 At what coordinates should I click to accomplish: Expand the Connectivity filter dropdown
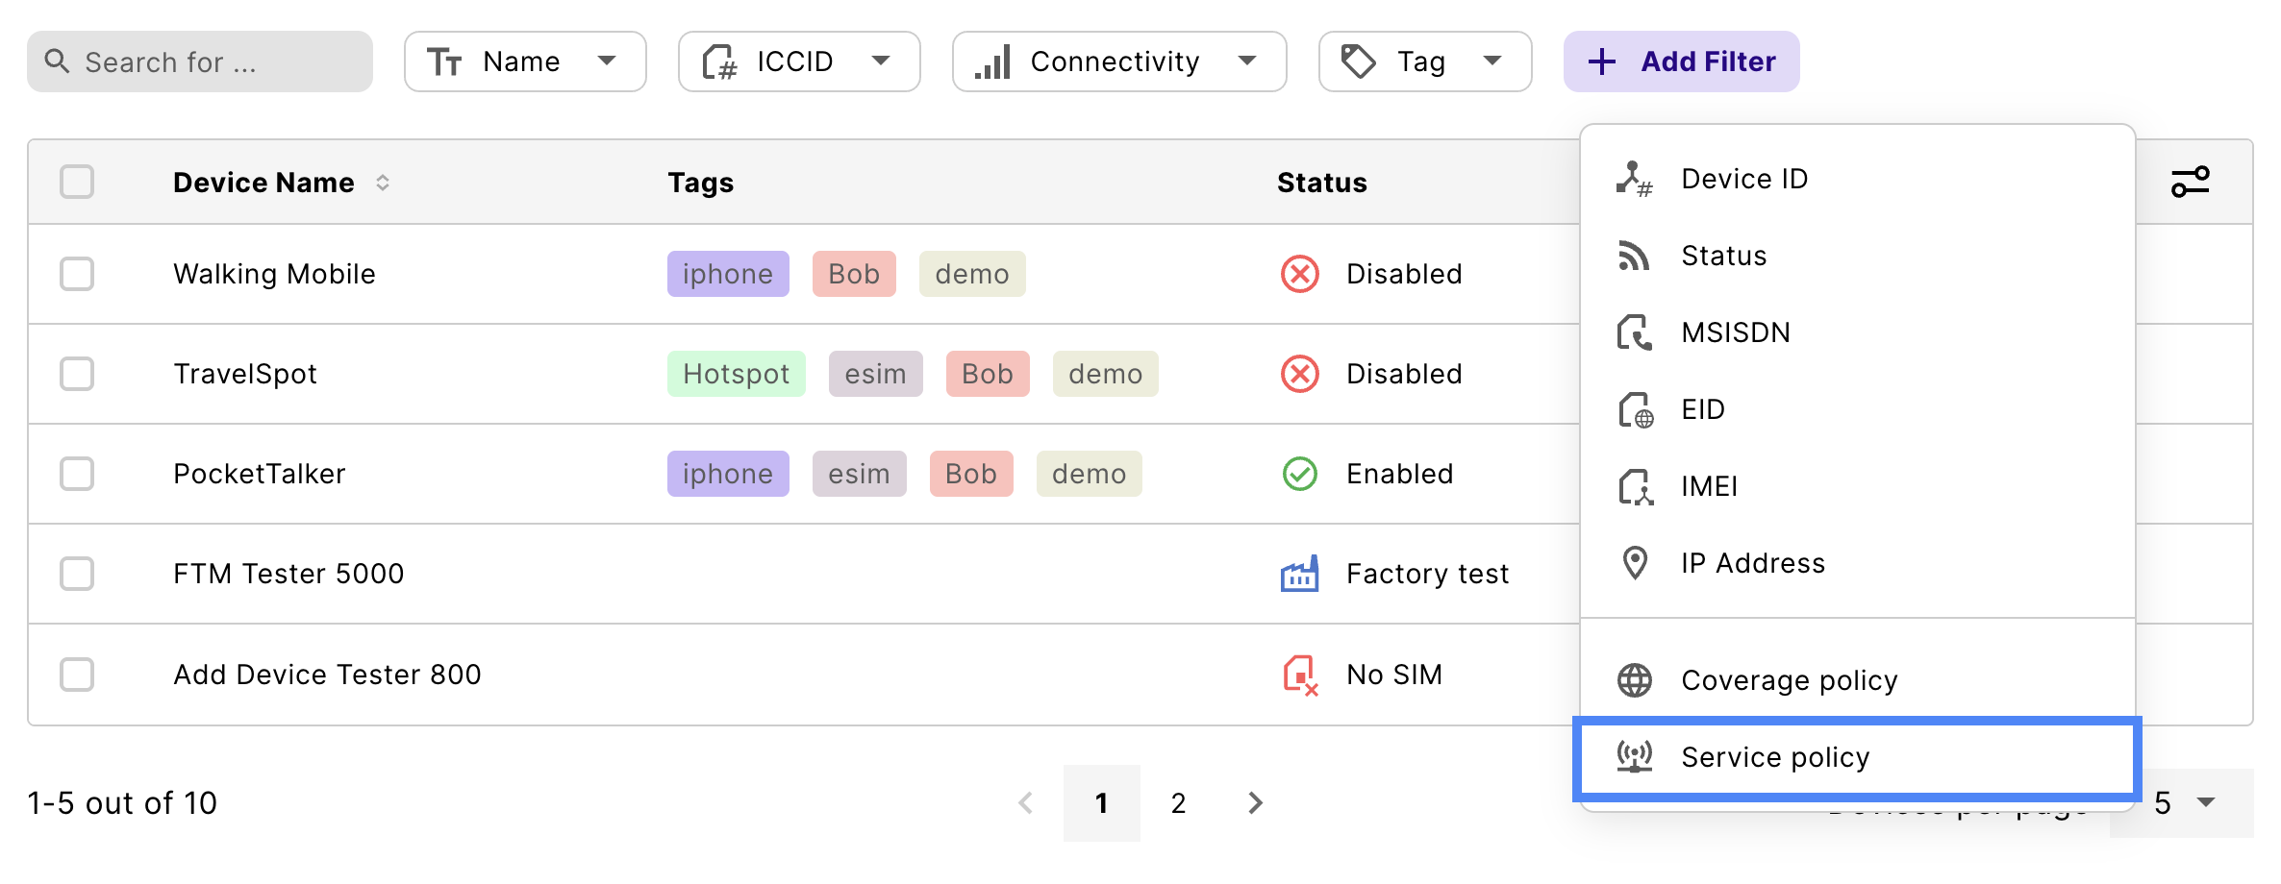[1118, 61]
